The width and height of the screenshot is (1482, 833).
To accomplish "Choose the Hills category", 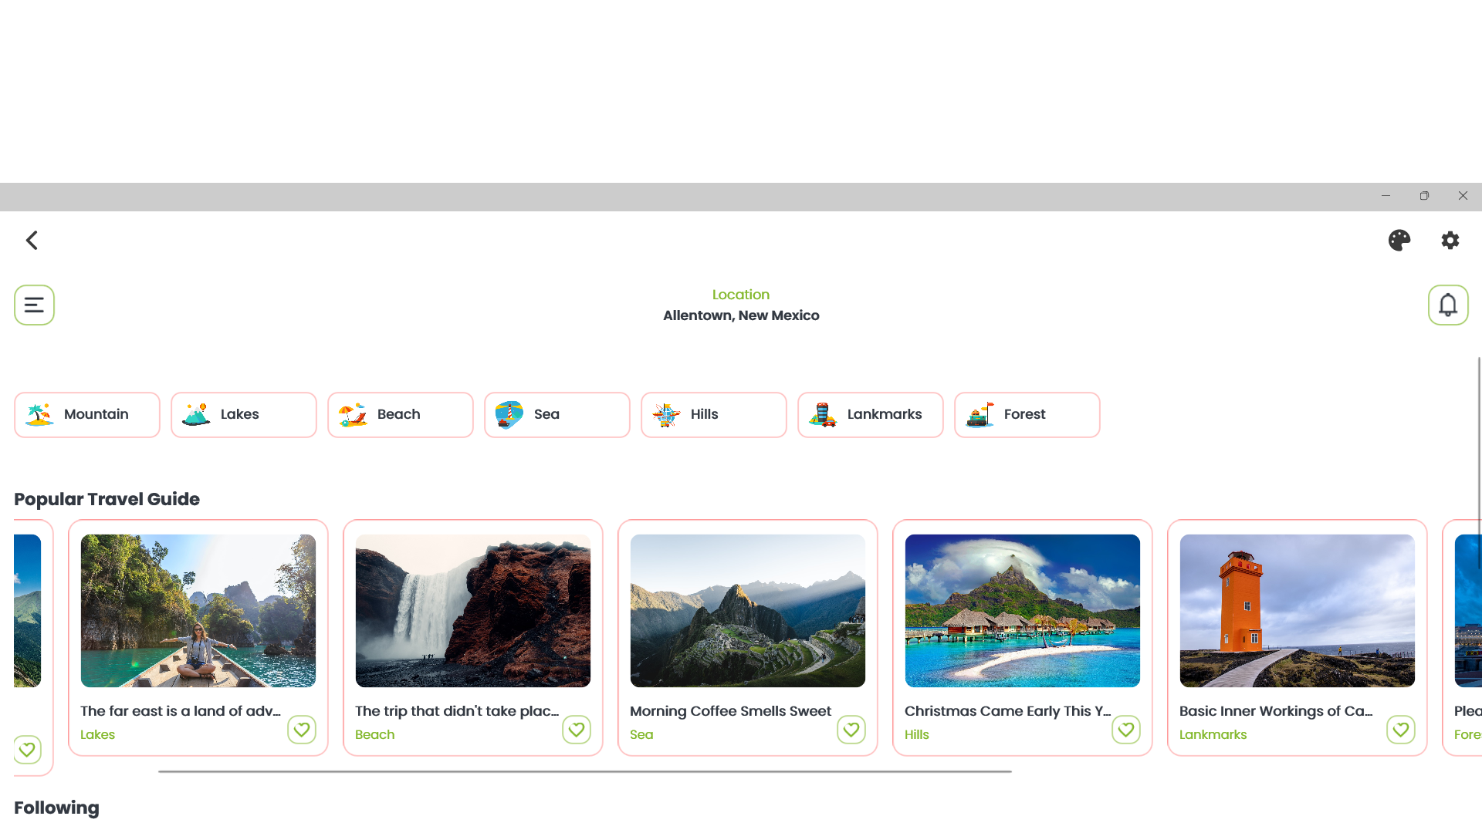I will tap(714, 415).
